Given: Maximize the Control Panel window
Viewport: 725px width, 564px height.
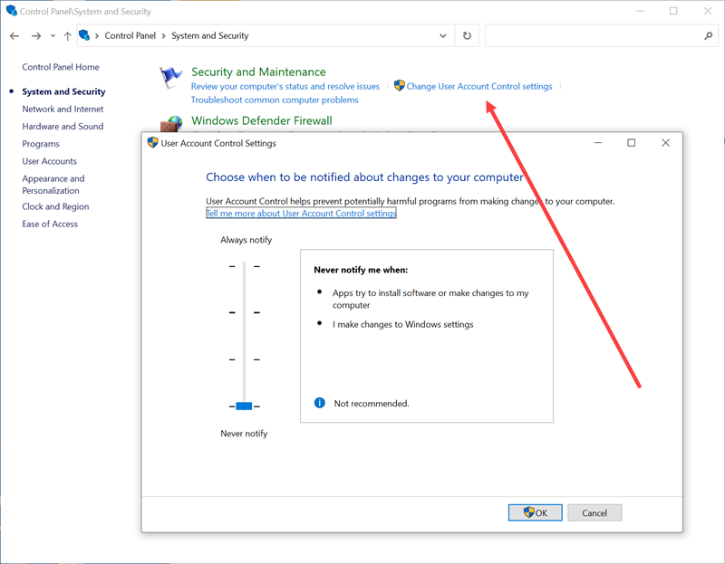Looking at the screenshot, I should [673, 11].
